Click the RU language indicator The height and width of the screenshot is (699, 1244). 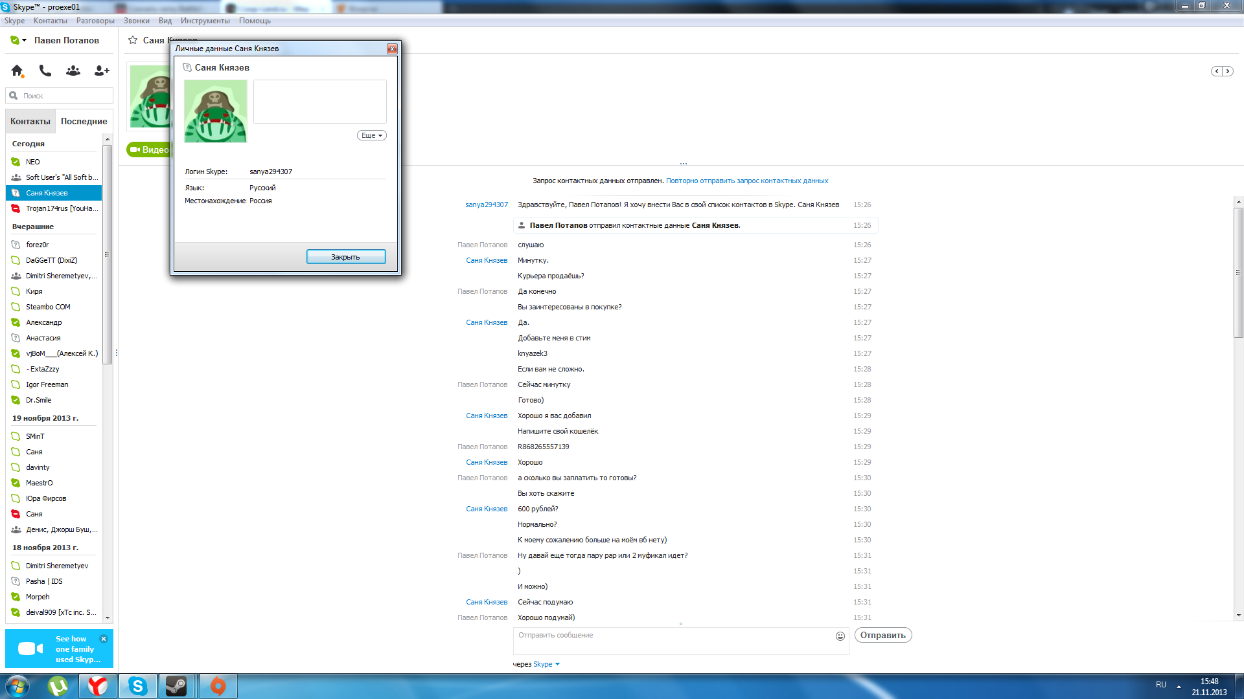(1161, 685)
